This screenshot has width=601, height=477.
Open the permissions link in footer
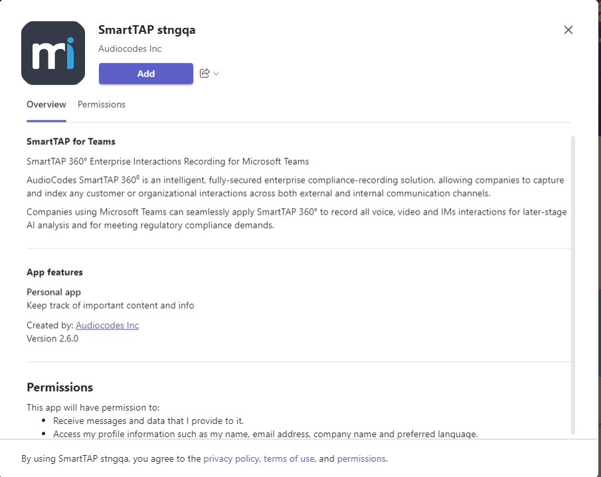[361, 458]
